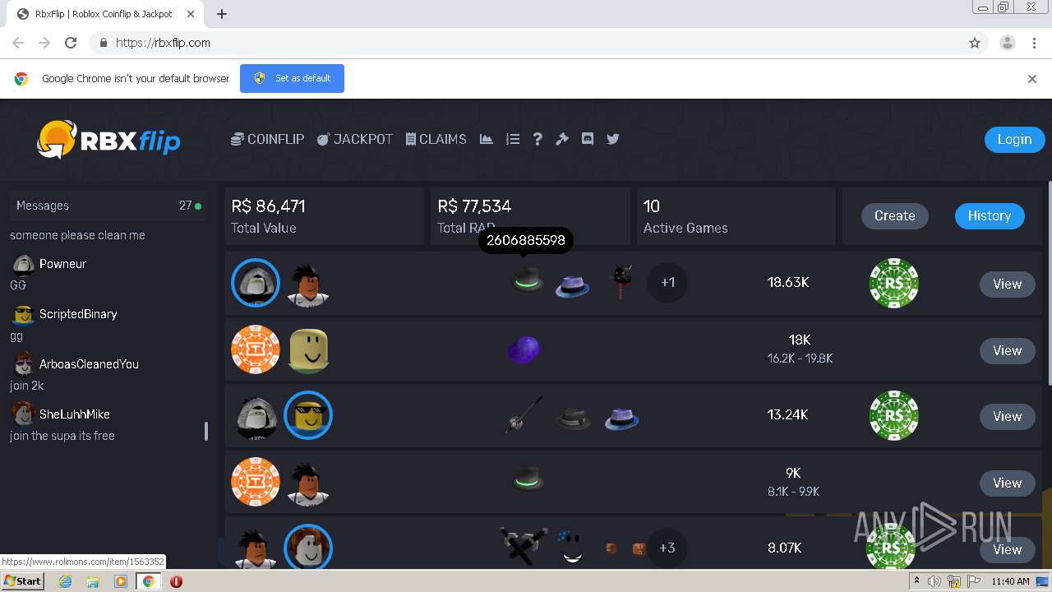Select the RbxFlip browser tab
The image size is (1052, 592).
(x=104, y=14)
